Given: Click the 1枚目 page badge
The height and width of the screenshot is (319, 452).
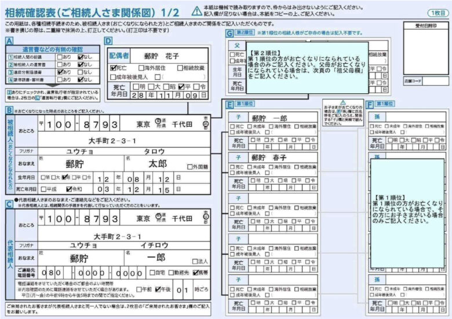Looking at the screenshot, I should [x=438, y=13].
